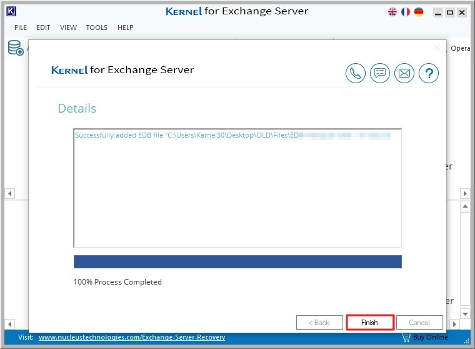Minimize the Kernel for Exchange Server window
Viewport: 475px width, 349px height.
coord(438,13)
